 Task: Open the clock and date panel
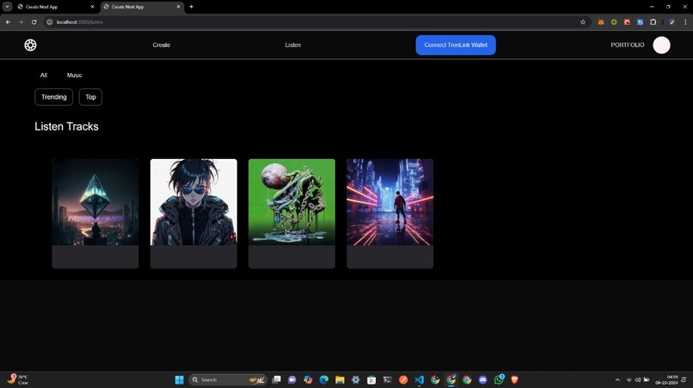[x=666, y=379]
